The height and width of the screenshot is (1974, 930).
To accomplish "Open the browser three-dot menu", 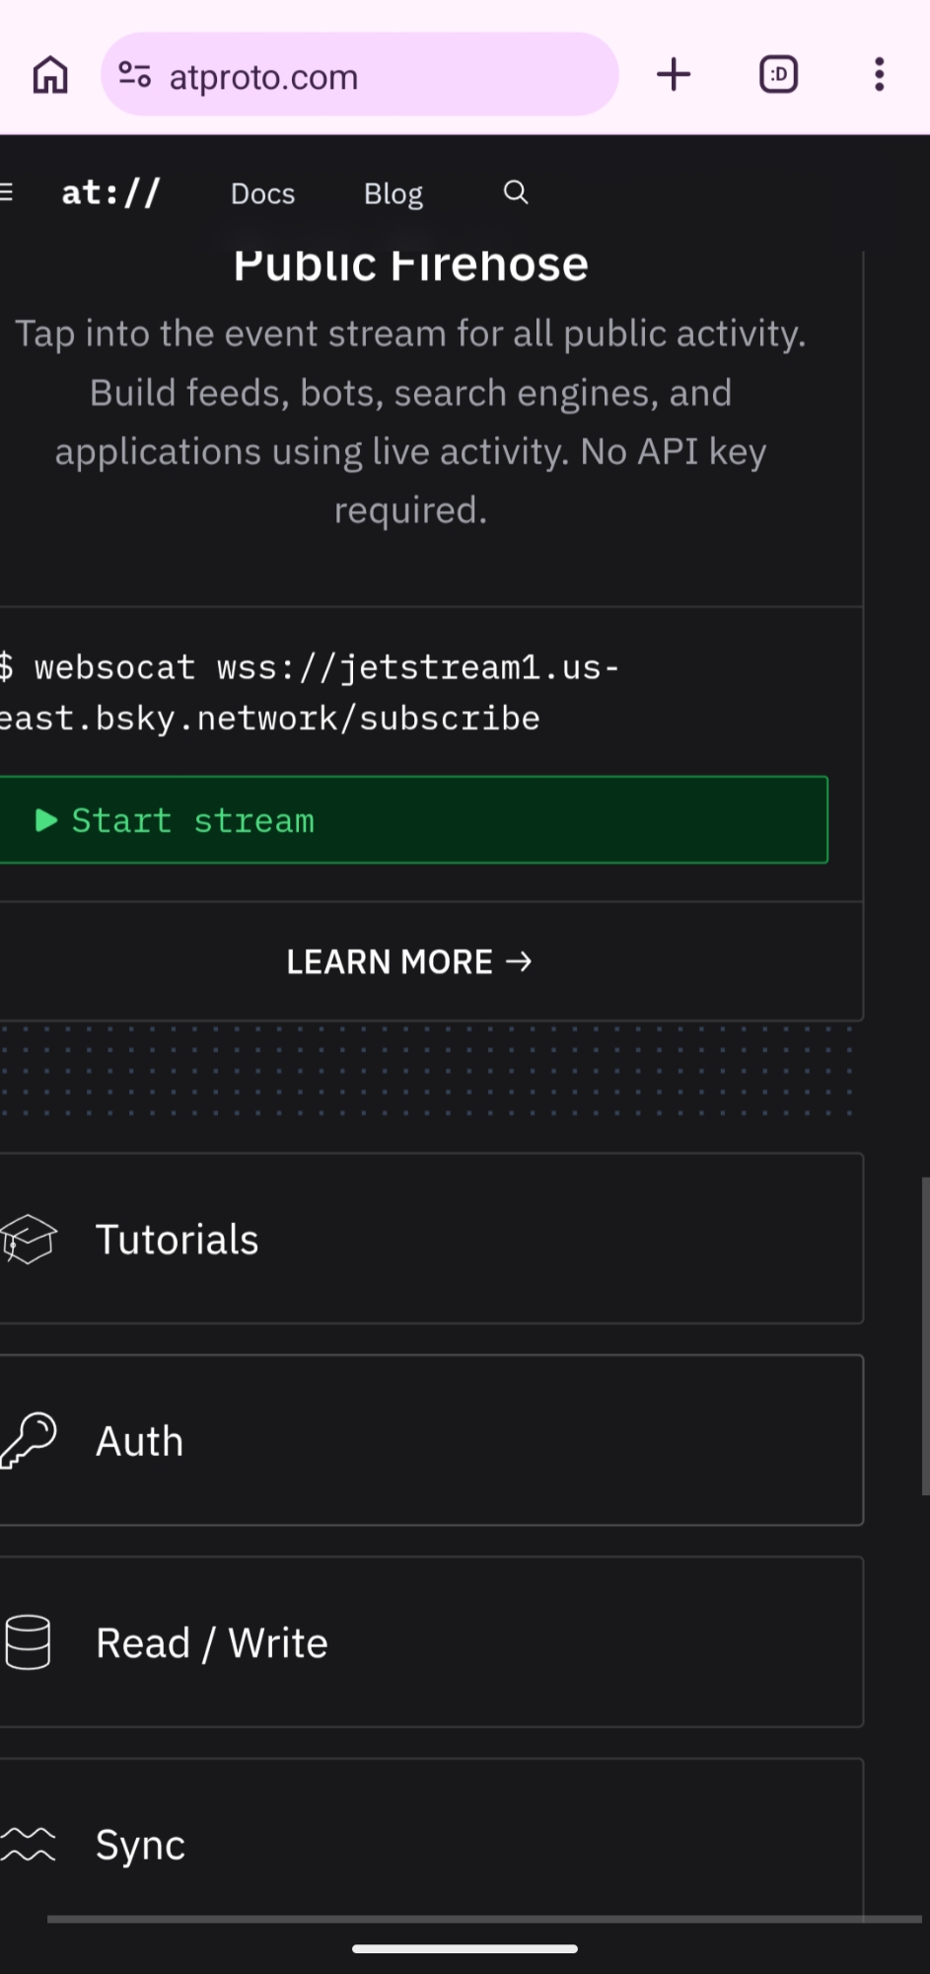I will [879, 75].
